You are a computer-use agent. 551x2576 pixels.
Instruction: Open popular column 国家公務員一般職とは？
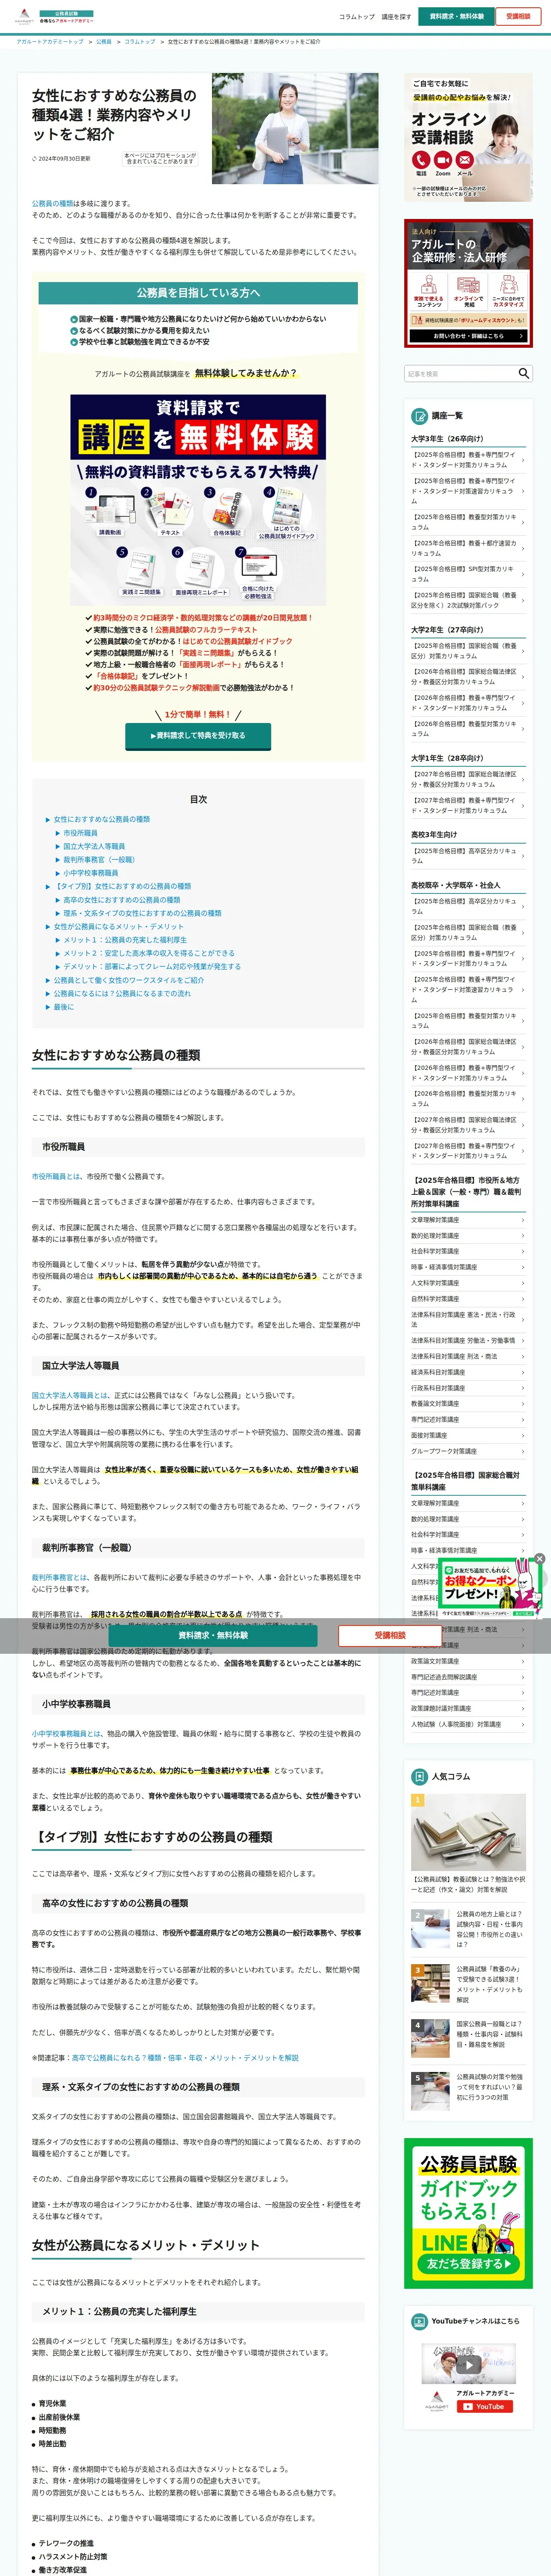coord(490,2035)
